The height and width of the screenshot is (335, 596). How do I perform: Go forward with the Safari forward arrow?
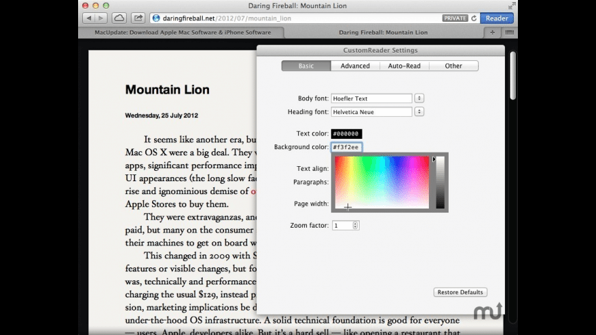(x=101, y=18)
